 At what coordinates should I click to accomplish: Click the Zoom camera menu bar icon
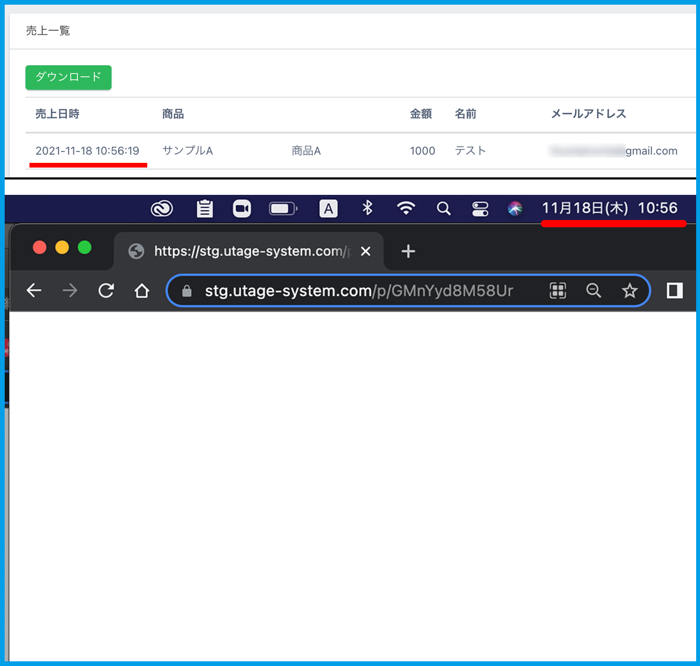(242, 208)
